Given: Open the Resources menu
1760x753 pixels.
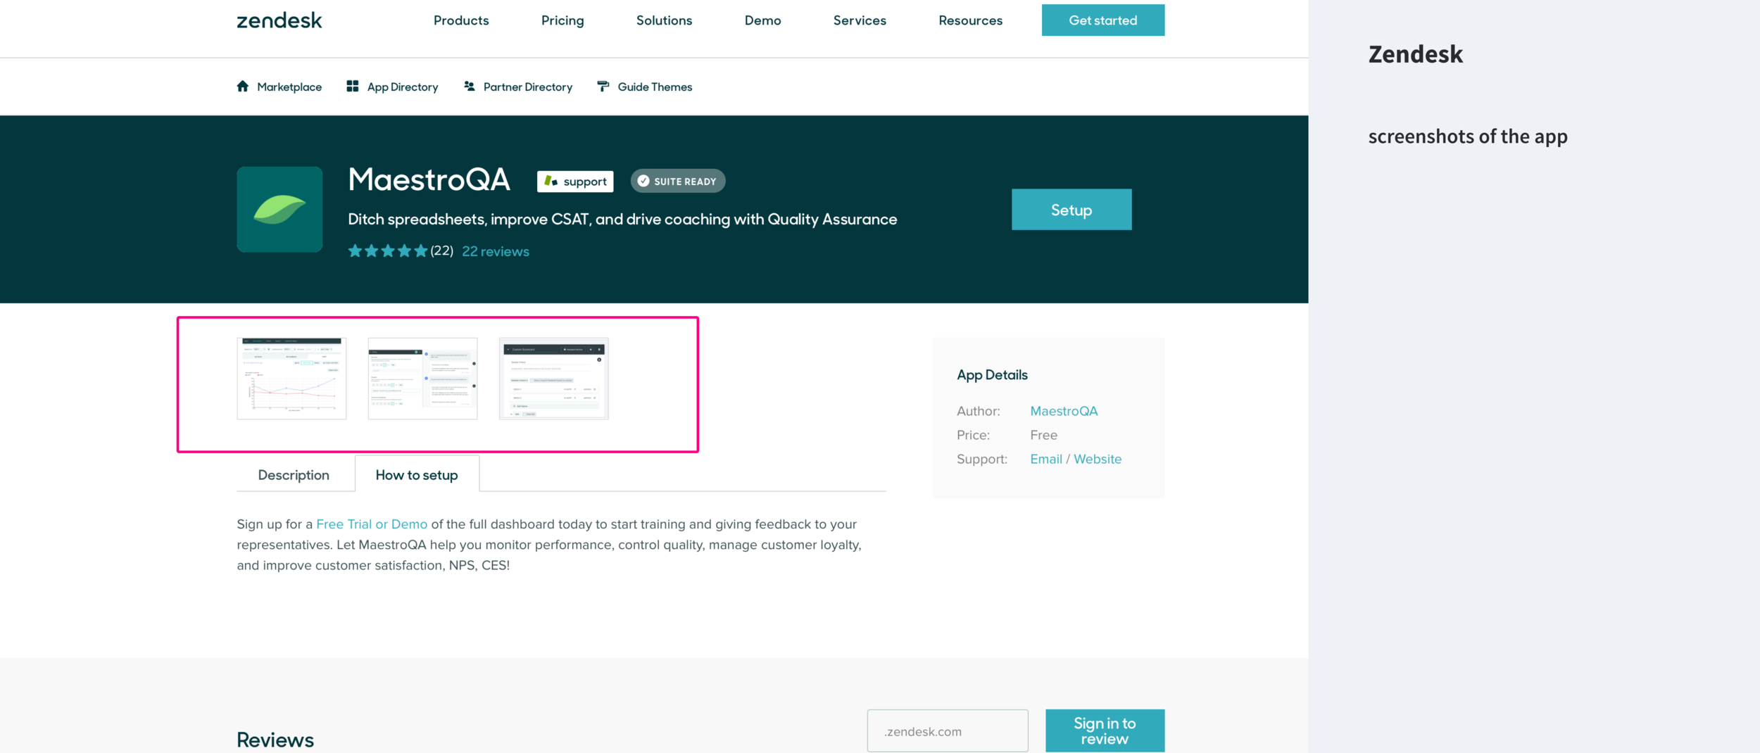Looking at the screenshot, I should click(x=970, y=20).
